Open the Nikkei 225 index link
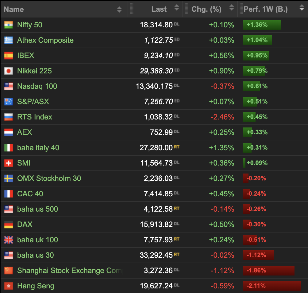308x293 pixels. pos(35,71)
